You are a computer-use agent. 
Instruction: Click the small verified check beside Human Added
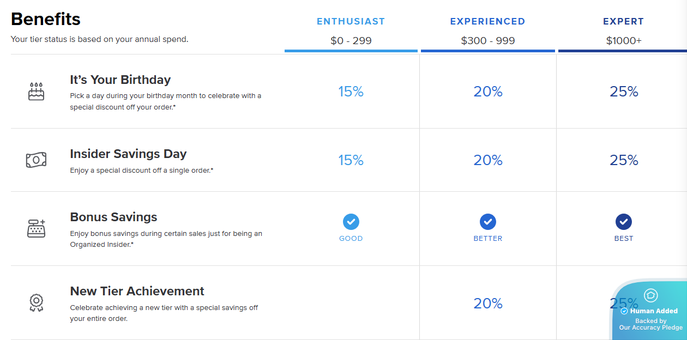(x=624, y=311)
